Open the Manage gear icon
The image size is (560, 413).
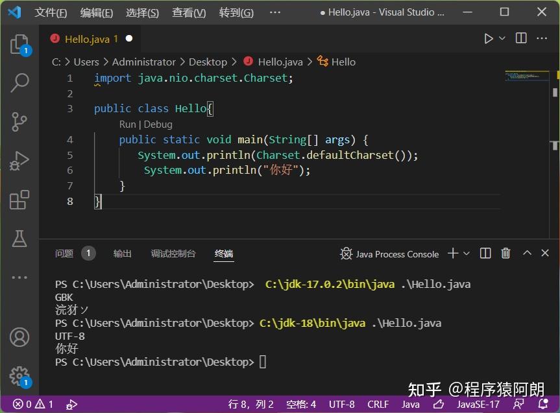click(x=19, y=375)
